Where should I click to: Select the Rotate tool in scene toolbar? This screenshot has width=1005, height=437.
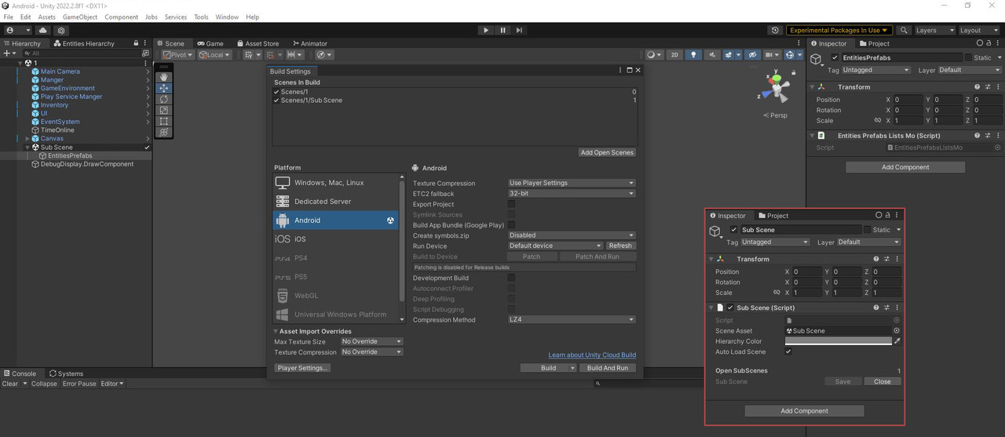click(163, 99)
